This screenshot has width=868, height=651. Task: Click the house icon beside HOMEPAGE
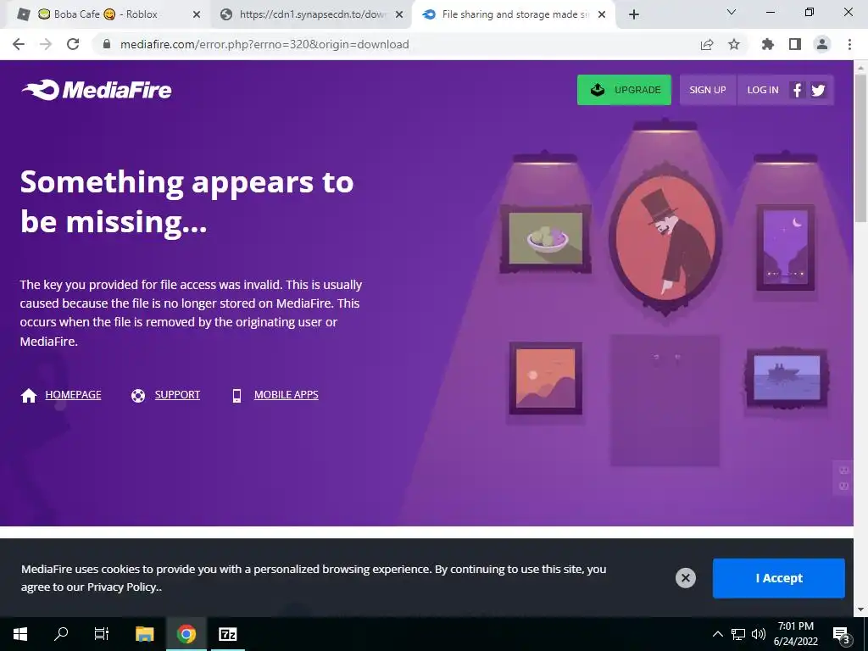[29, 395]
